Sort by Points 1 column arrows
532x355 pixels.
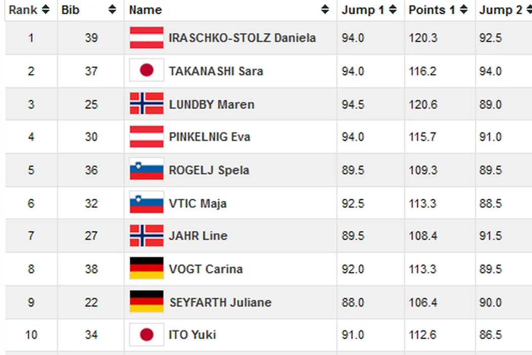click(464, 10)
